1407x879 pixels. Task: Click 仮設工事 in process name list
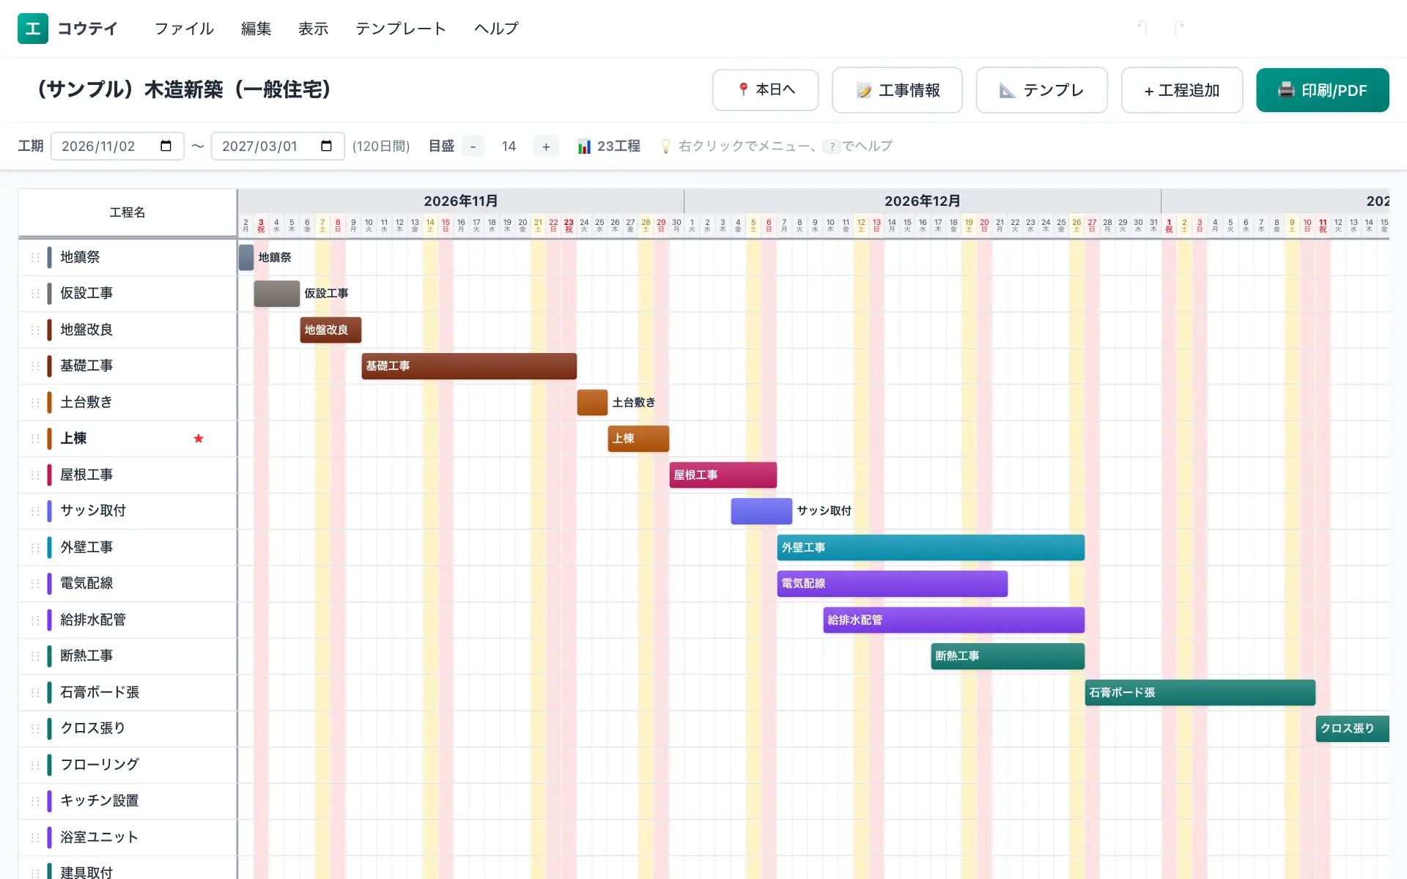[x=86, y=293]
